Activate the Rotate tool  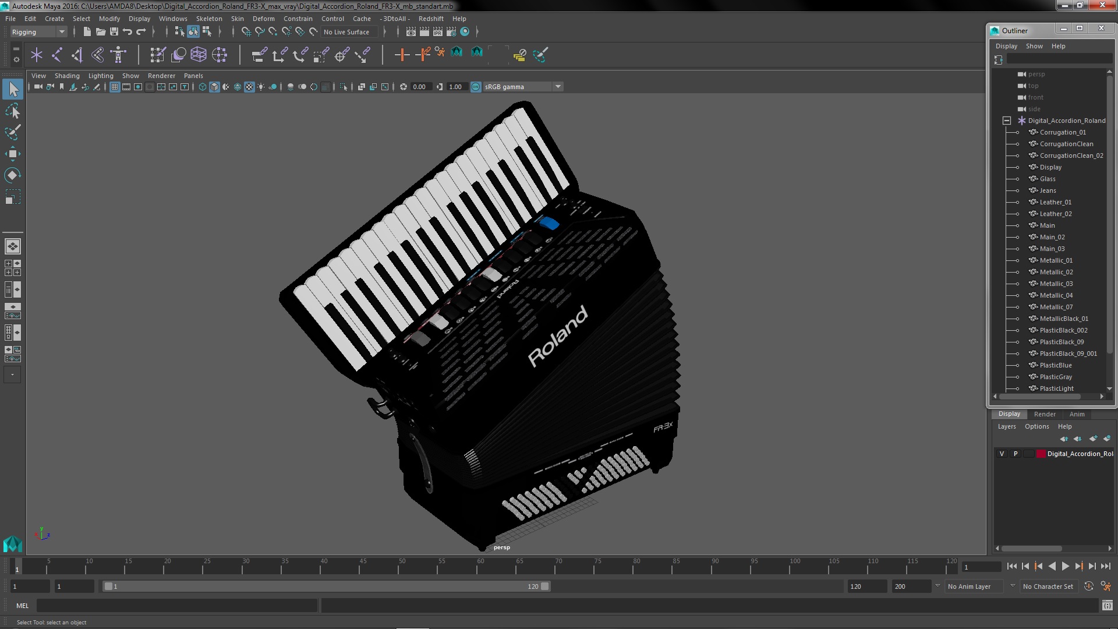(x=13, y=175)
